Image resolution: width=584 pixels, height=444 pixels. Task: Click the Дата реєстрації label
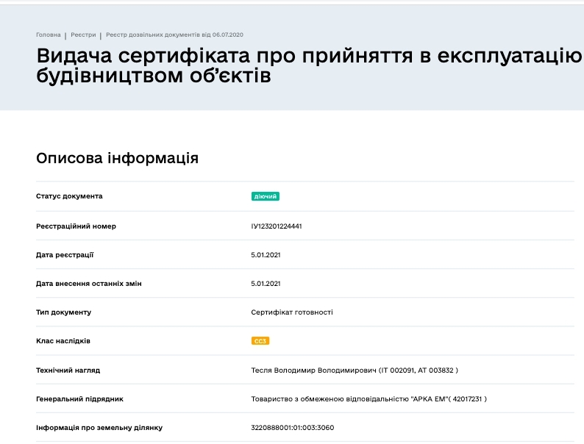(x=65, y=255)
